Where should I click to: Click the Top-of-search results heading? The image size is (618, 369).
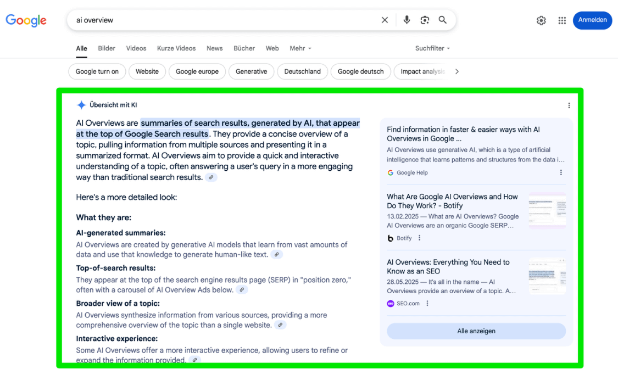pyautogui.click(x=116, y=268)
